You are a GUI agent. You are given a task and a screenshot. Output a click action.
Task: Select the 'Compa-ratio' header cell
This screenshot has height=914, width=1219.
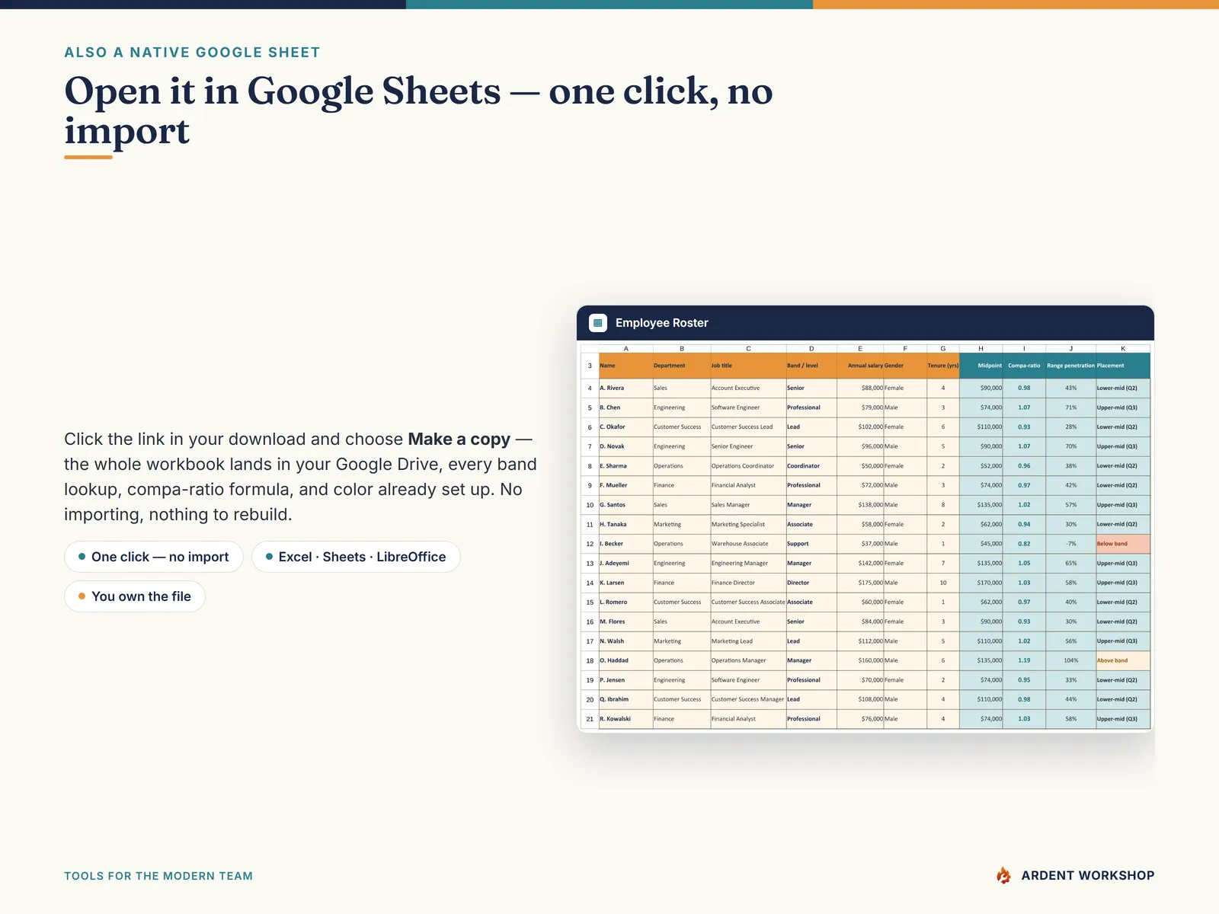click(x=1024, y=366)
